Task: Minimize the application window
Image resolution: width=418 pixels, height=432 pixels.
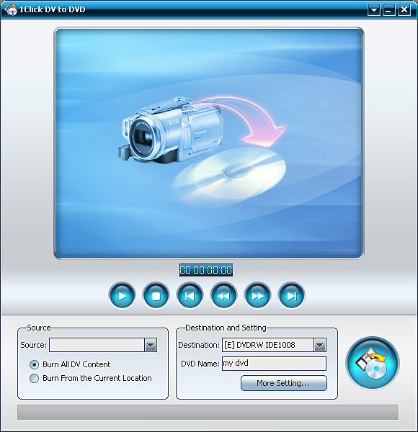Action: point(389,10)
